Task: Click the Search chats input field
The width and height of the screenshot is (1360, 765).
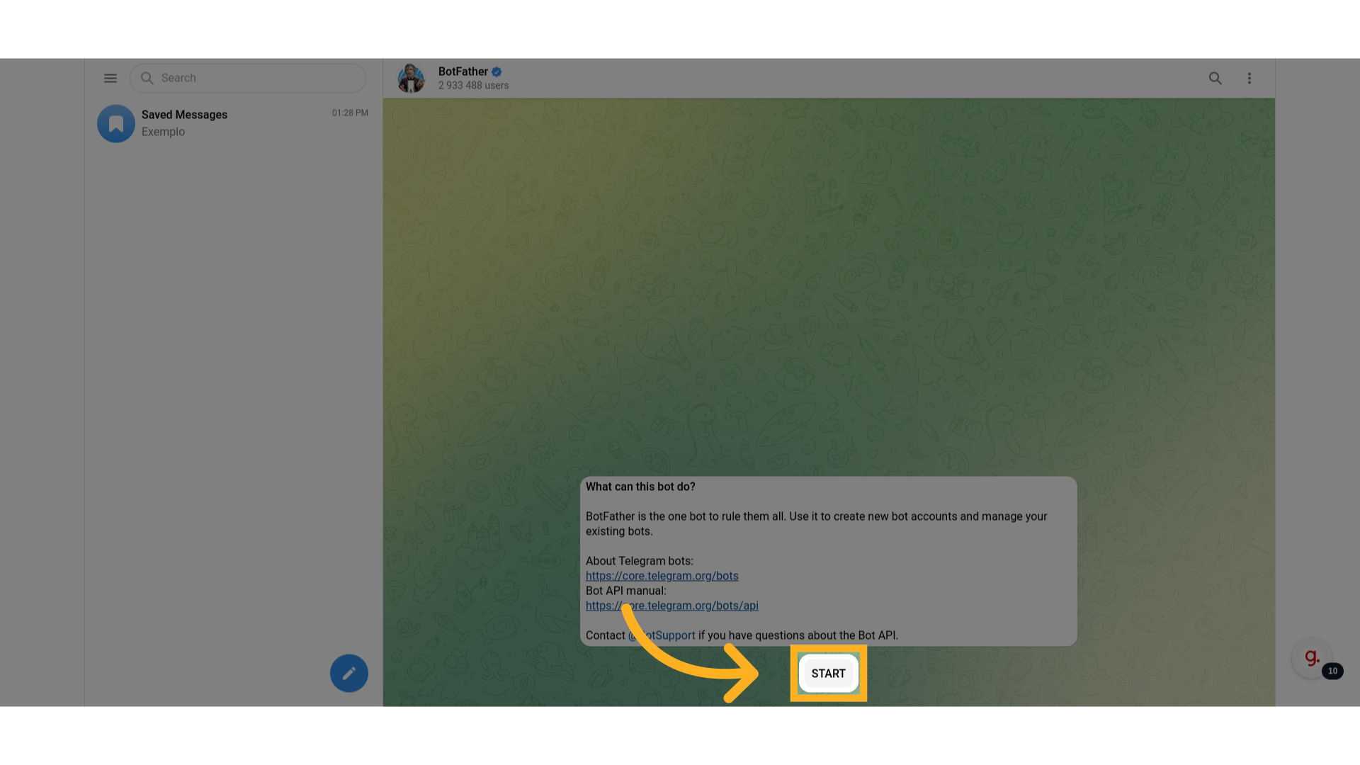Action: [x=248, y=78]
